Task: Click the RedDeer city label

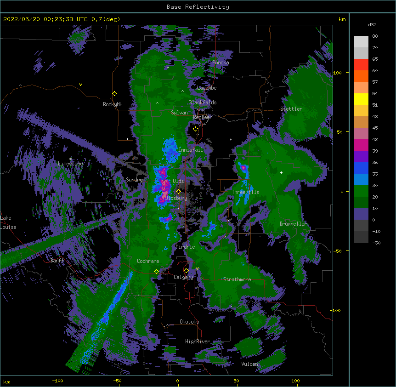Action: (x=202, y=117)
